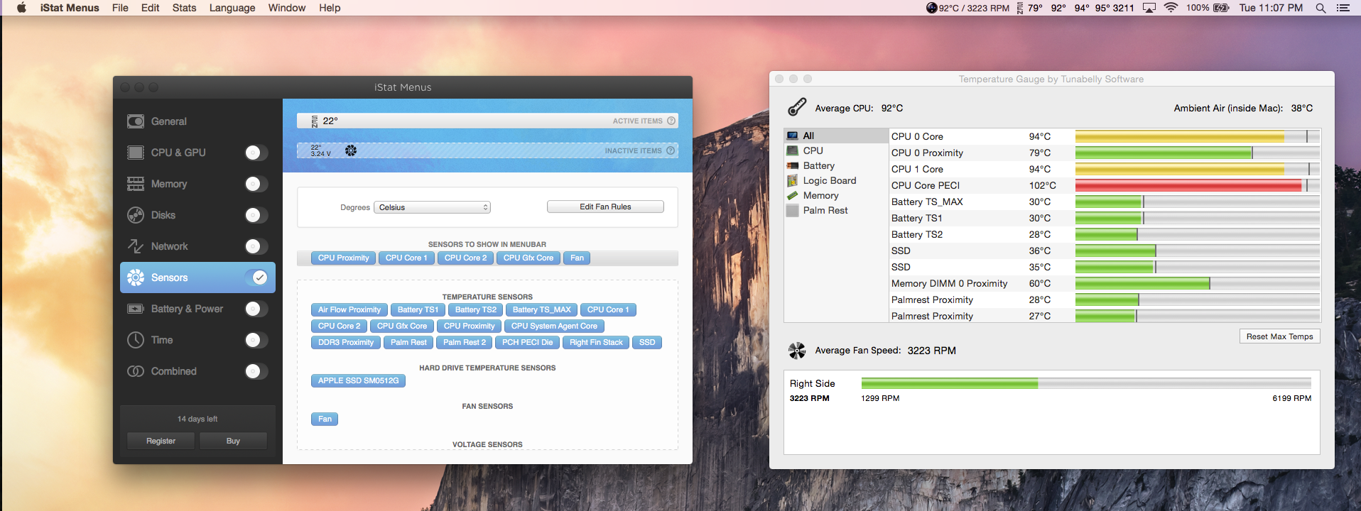Click the APPLE SSD SM0512G sensor tag
The width and height of the screenshot is (1361, 511).
click(x=358, y=380)
